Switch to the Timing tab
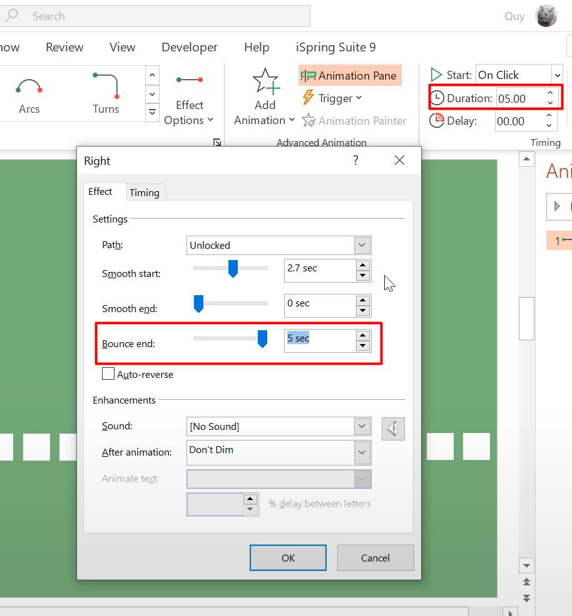 tap(145, 192)
